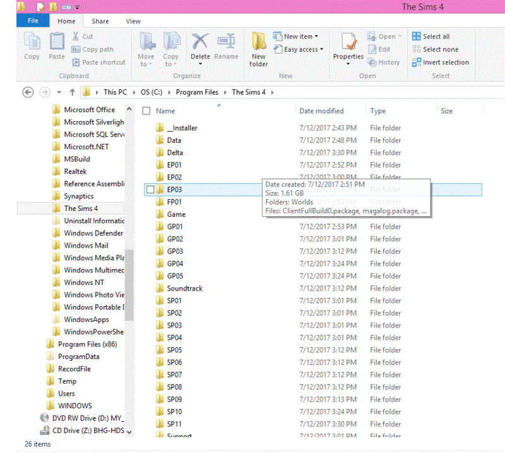Image resolution: width=505 pixels, height=453 pixels.
Task: Sort files by the Size column
Action: [446, 111]
